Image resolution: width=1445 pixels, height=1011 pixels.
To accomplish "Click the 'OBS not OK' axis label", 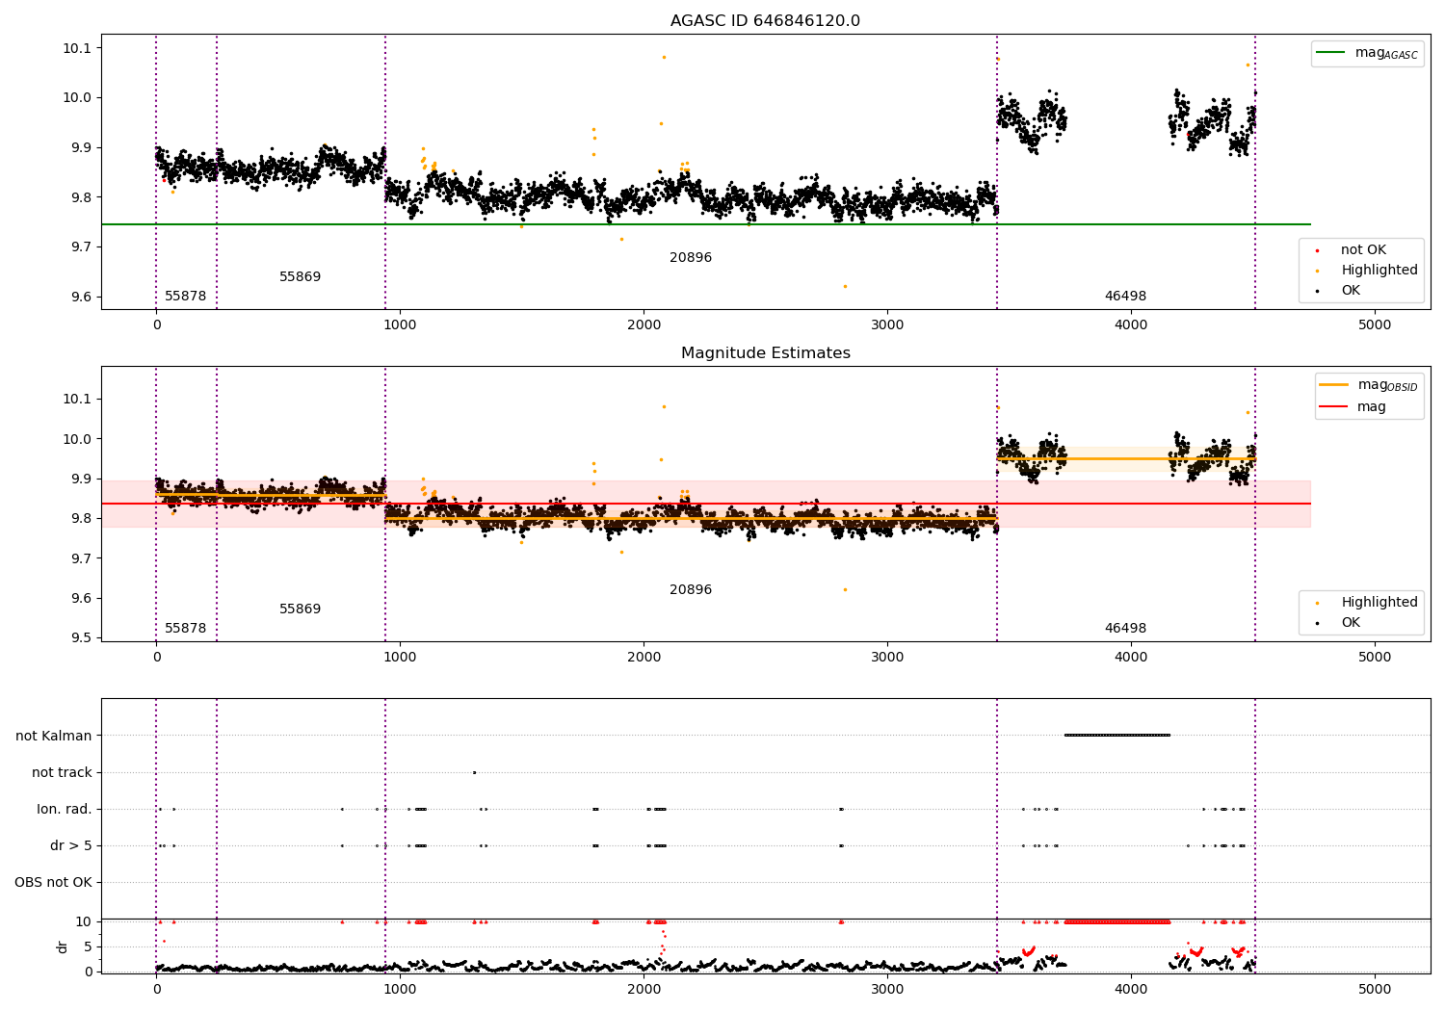I will tap(53, 882).
